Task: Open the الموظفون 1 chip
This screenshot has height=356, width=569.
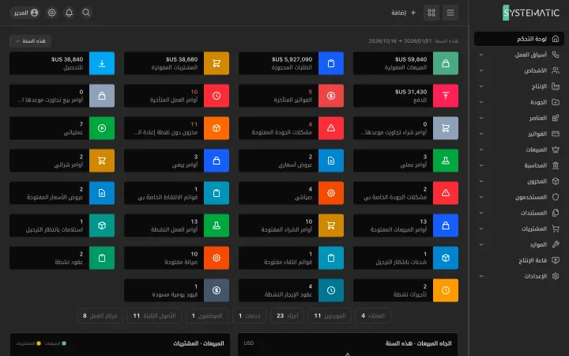Action: coord(207,316)
